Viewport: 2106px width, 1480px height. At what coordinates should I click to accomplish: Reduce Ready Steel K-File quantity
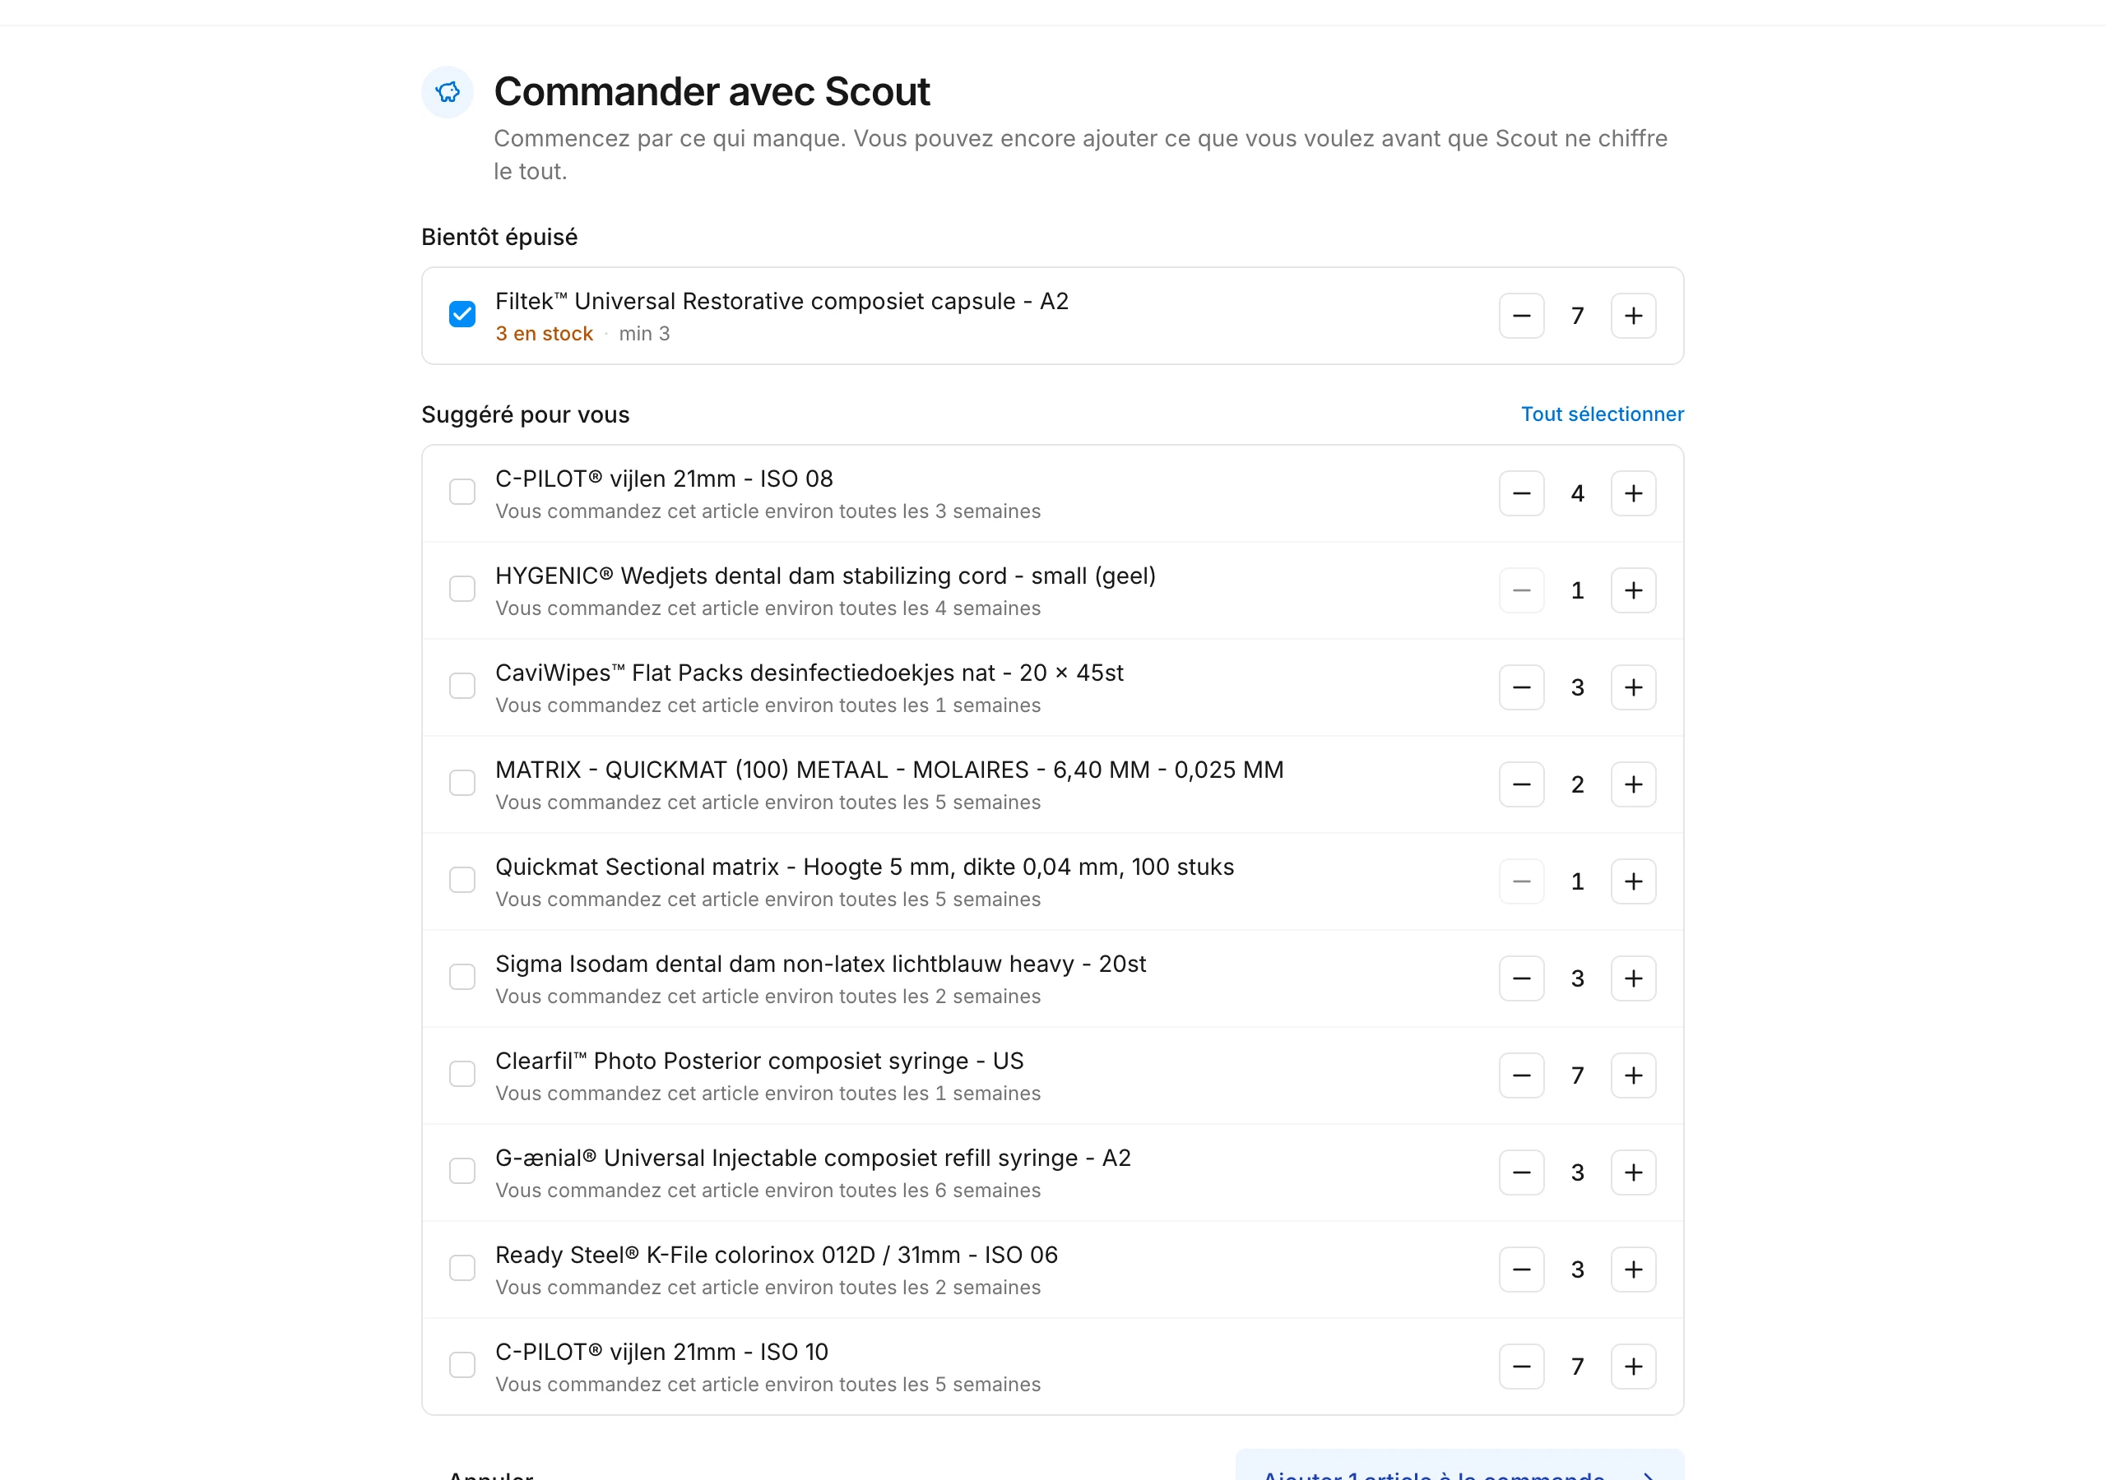[x=1522, y=1270]
